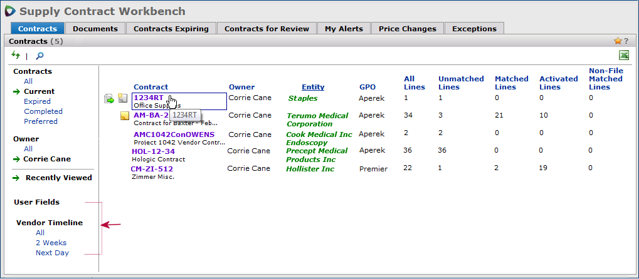Click the app logo beside Supply Contract Workbench
This screenshot has height=279, width=639.
(x=10, y=11)
